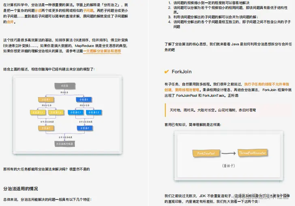295x206 pixels.
Task: Open the 一文图解分治算法和思想 link
Action: coord(102,51)
